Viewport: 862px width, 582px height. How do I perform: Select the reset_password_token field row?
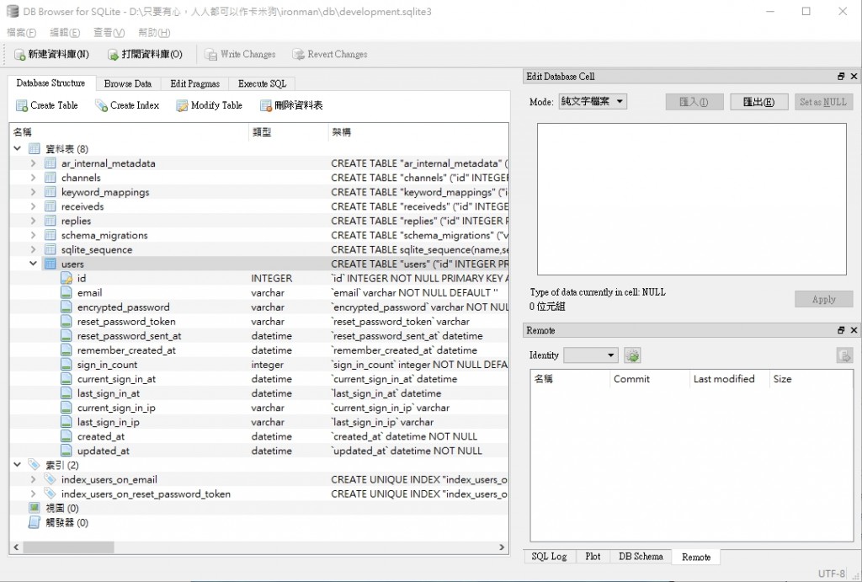point(259,321)
